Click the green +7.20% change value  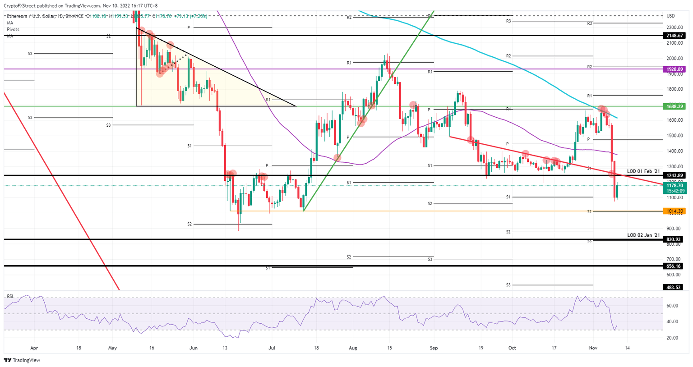199,15
